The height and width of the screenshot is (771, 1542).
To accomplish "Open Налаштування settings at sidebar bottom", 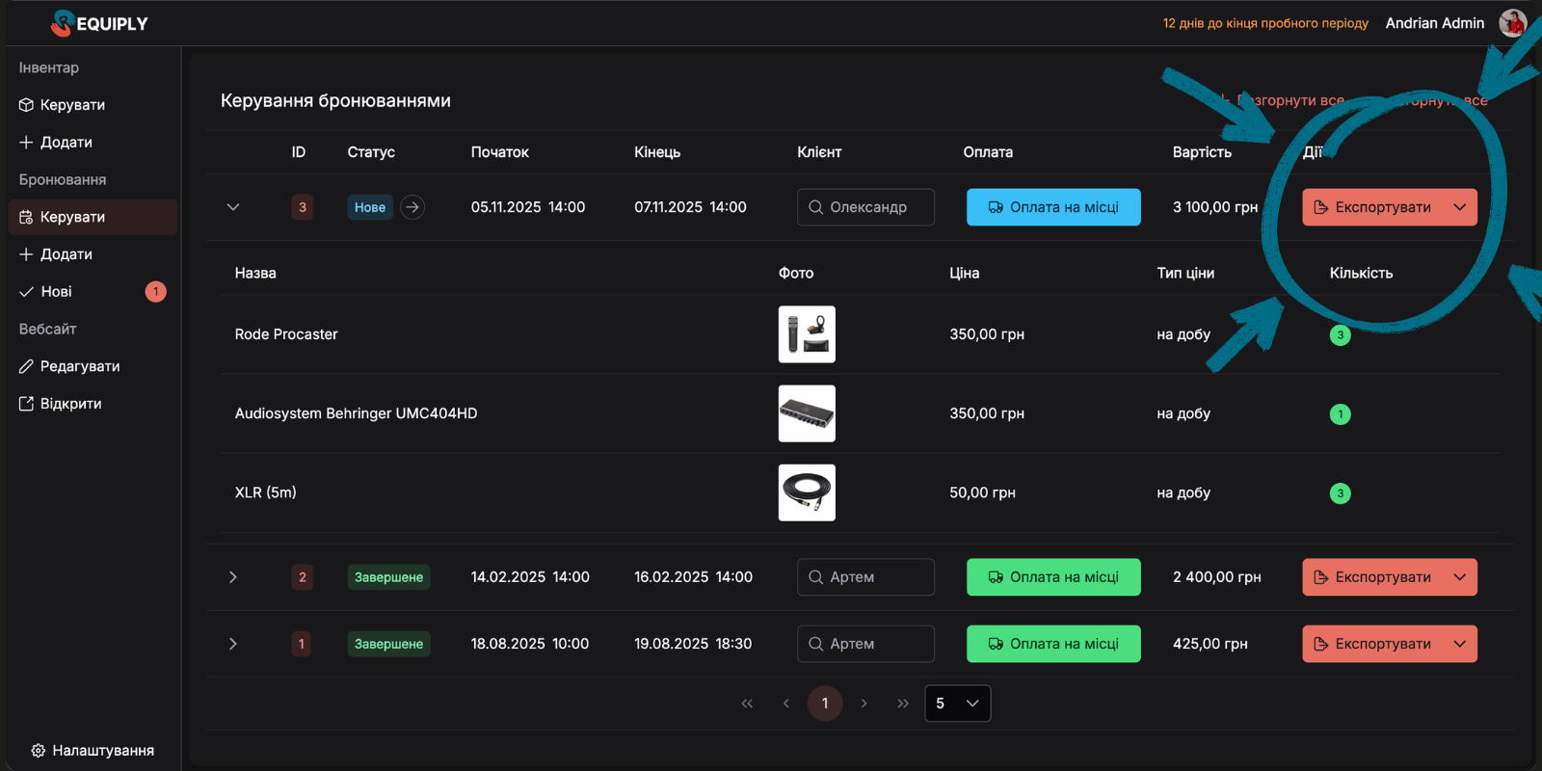I will pyautogui.click(x=93, y=750).
